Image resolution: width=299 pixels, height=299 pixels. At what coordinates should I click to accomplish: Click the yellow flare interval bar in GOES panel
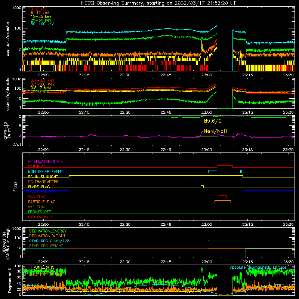pyautogui.click(x=207, y=136)
